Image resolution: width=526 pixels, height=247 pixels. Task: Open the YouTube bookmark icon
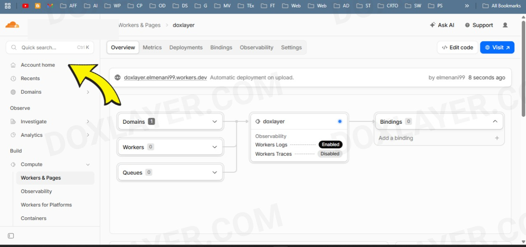[25, 6]
